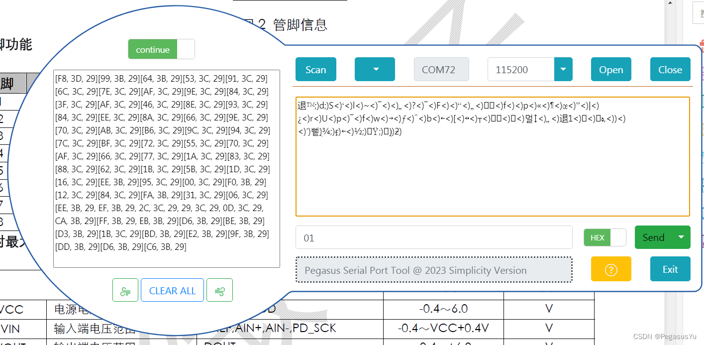
Task: Toggle the continue switch off
Action: pyautogui.click(x=186, y=49)
